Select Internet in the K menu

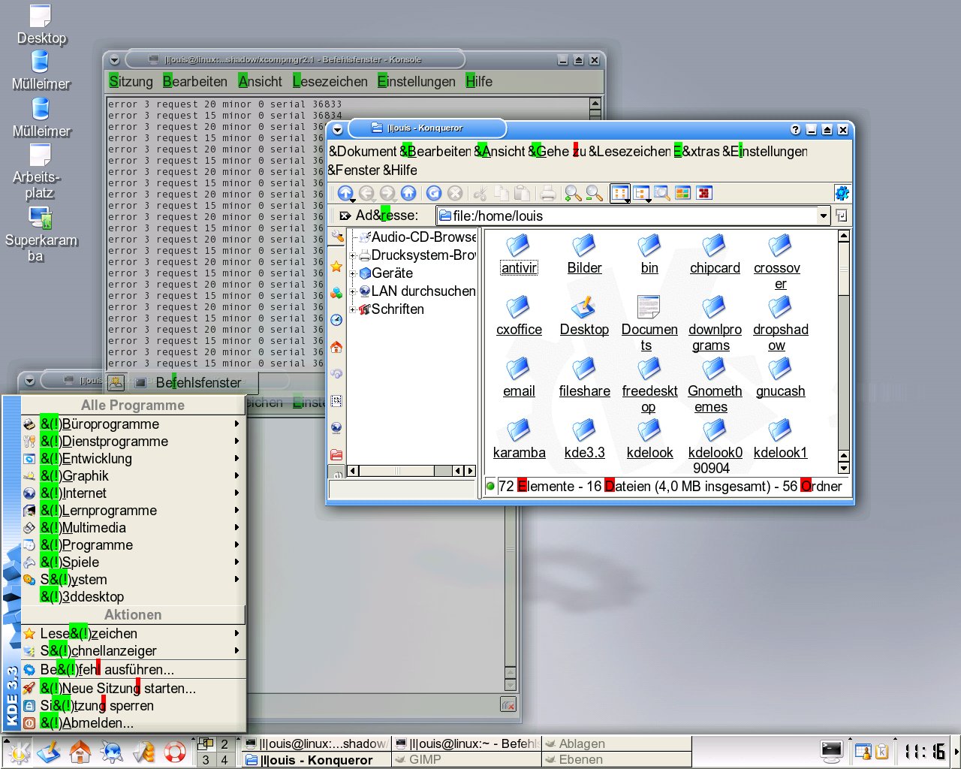(133, 493)
